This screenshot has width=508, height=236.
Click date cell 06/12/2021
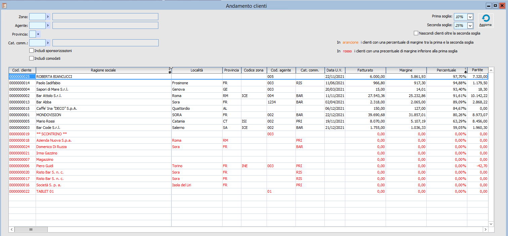tap(335, 108)
